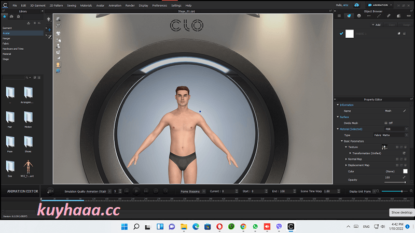Open the Motion folder in Library

coord(28,117)
